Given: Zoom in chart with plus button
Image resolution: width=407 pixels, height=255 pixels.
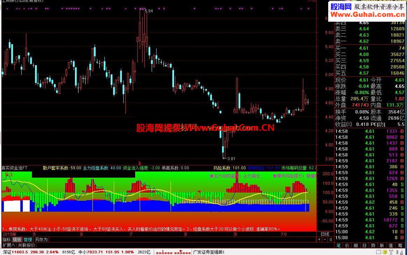Looking at the screenshot, I should pos(319,240).
